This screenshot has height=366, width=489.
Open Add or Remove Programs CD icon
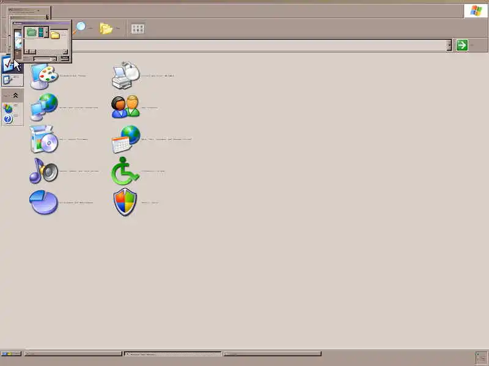[x=44, y=139]
